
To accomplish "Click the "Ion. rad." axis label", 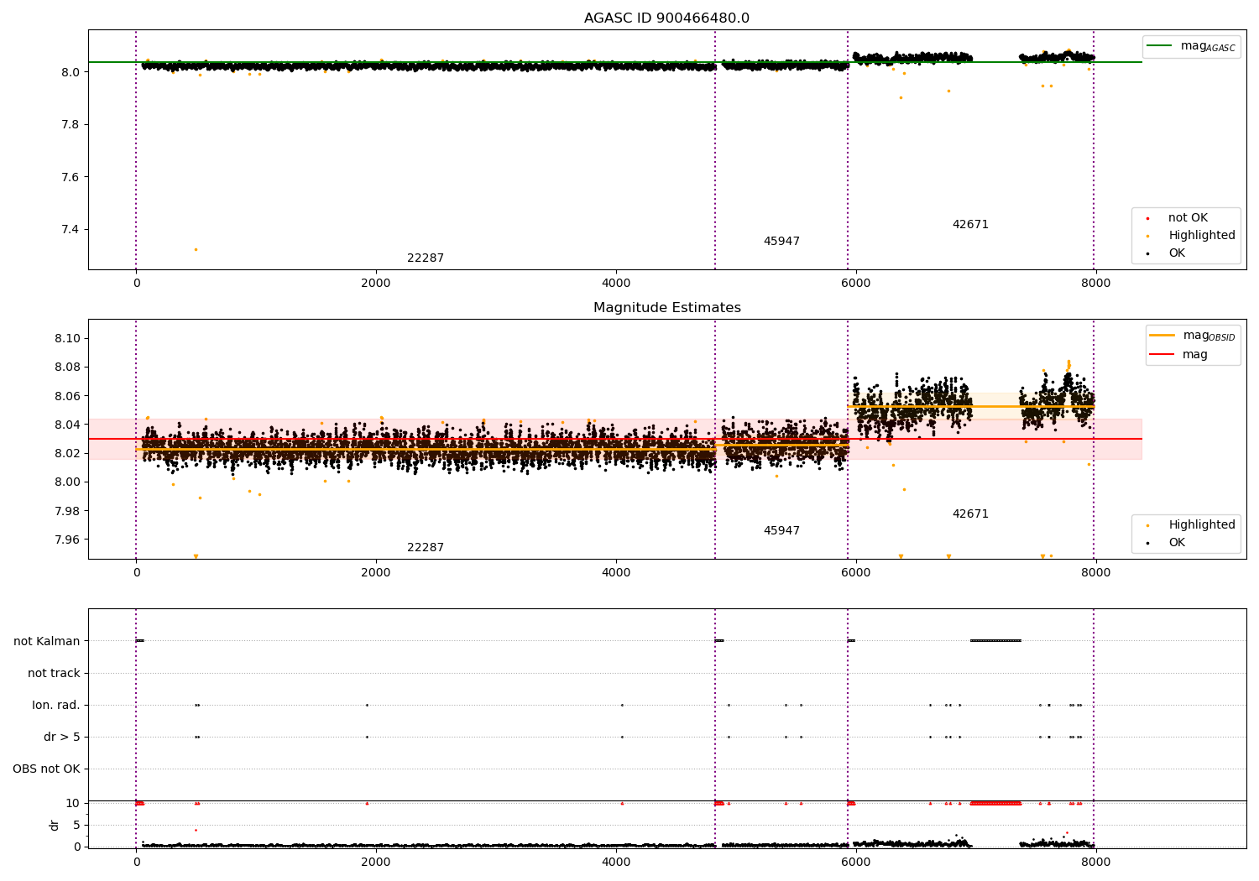I will pyautogui.click(x=56, y=705).
